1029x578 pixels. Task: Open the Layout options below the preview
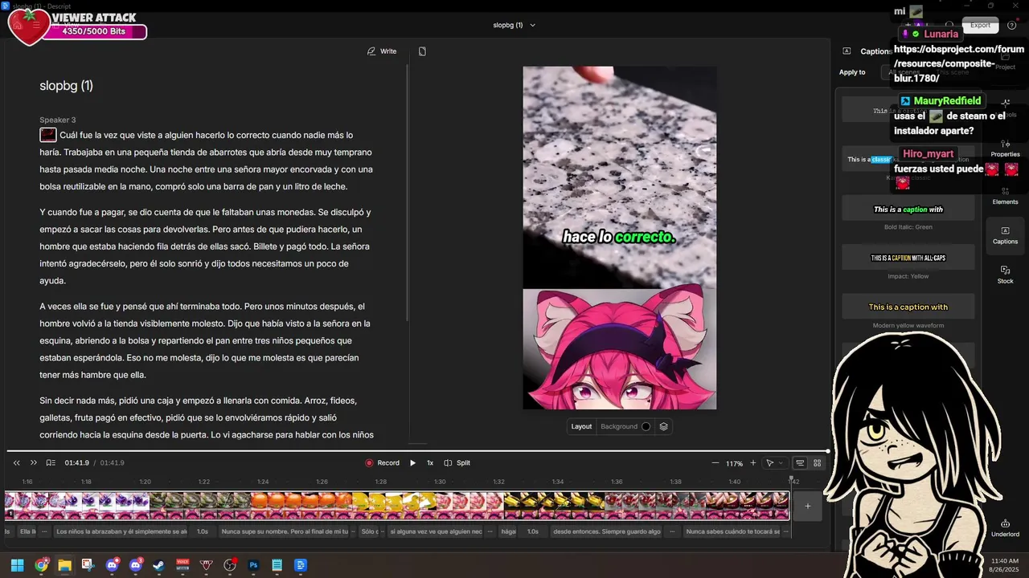[581, 426]
